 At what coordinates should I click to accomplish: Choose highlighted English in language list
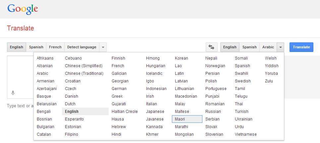[85, 112]
